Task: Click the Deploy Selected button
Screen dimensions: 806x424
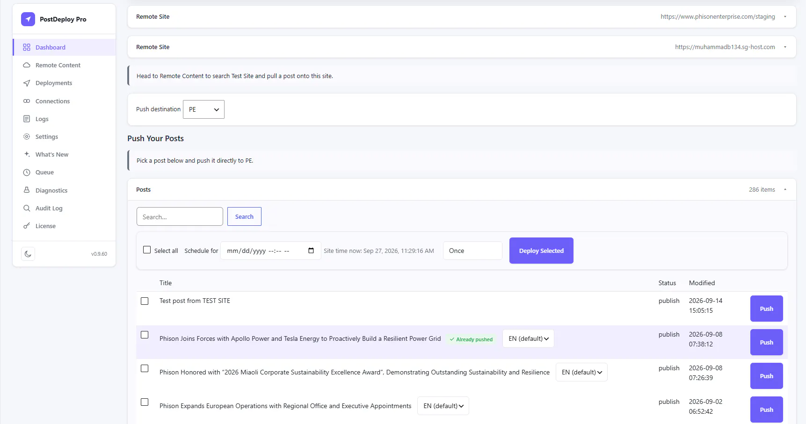Action: click(541, 251)
